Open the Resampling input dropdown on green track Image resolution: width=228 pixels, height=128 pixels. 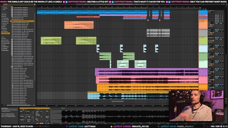[x=211, y=38]
